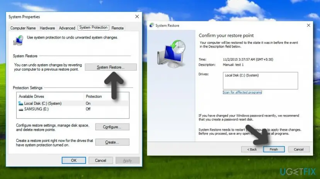Click Scan for affected programs link
The height and width of the screenshot is (179, 320).
coord(242,92)
